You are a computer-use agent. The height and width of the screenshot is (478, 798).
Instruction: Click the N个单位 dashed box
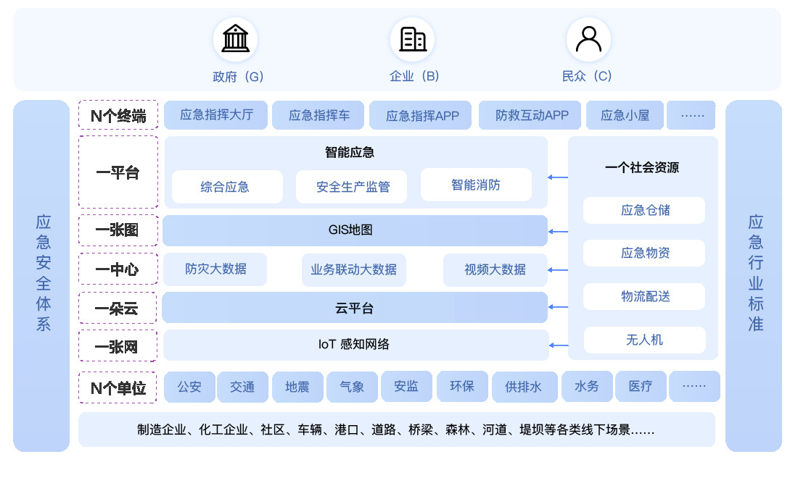pyautogui.click(x=118, y=387)
